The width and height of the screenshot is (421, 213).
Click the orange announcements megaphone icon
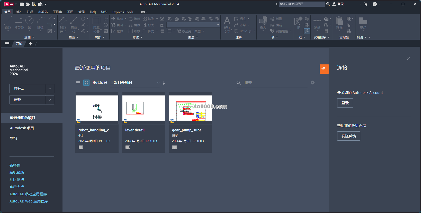324,69
